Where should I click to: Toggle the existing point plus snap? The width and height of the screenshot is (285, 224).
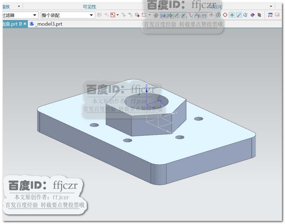tap(232, 15)
